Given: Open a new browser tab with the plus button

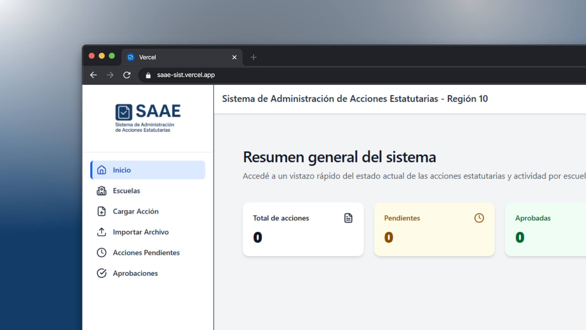Looking at the screenshot, I should coord(254,57).
